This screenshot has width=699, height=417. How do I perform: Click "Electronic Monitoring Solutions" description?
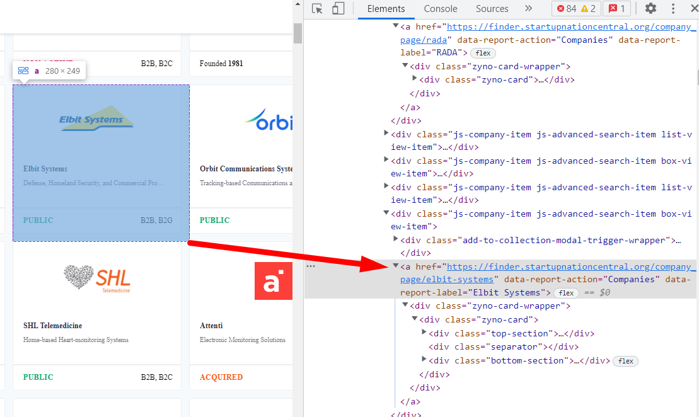pyautogui.click(x=243, y=340)
